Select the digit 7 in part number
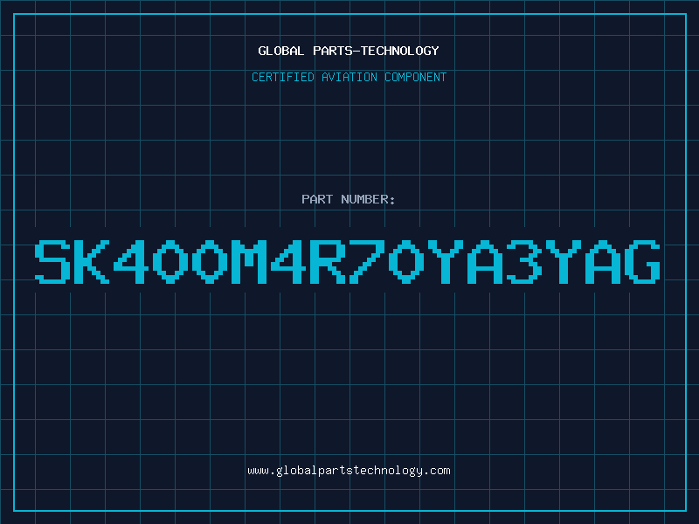699x524 pixels. [x=367, y=261]
